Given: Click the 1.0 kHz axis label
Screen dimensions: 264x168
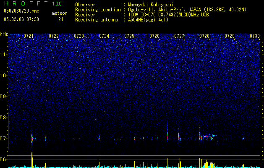Looking at the screenshot, I should click(3, 76).
